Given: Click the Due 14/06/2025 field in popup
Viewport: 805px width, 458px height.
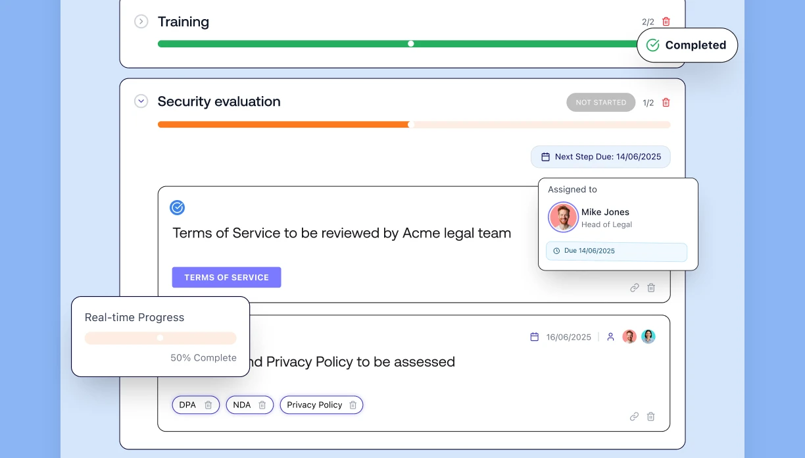Looking at the screenshot, I should (x=617, y=251).
